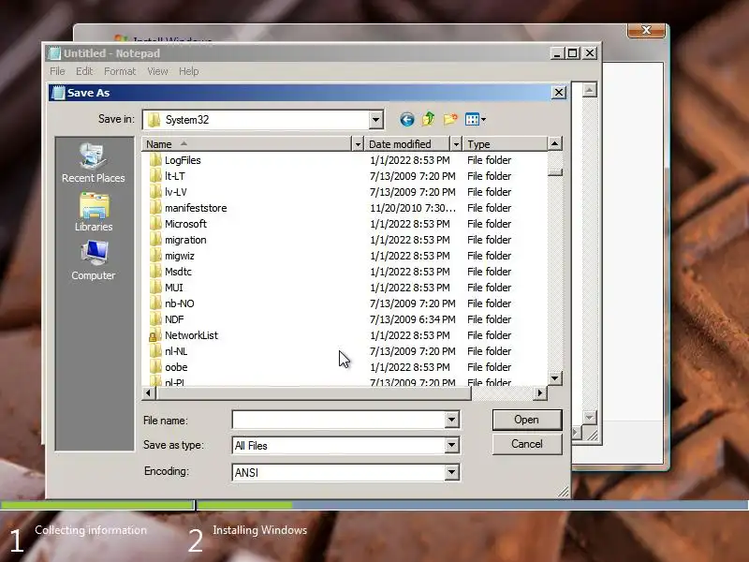Expand the Encoding dropdown
This screenshot has width=749, height=562.
pyautogui.click(x=451, y=473)
